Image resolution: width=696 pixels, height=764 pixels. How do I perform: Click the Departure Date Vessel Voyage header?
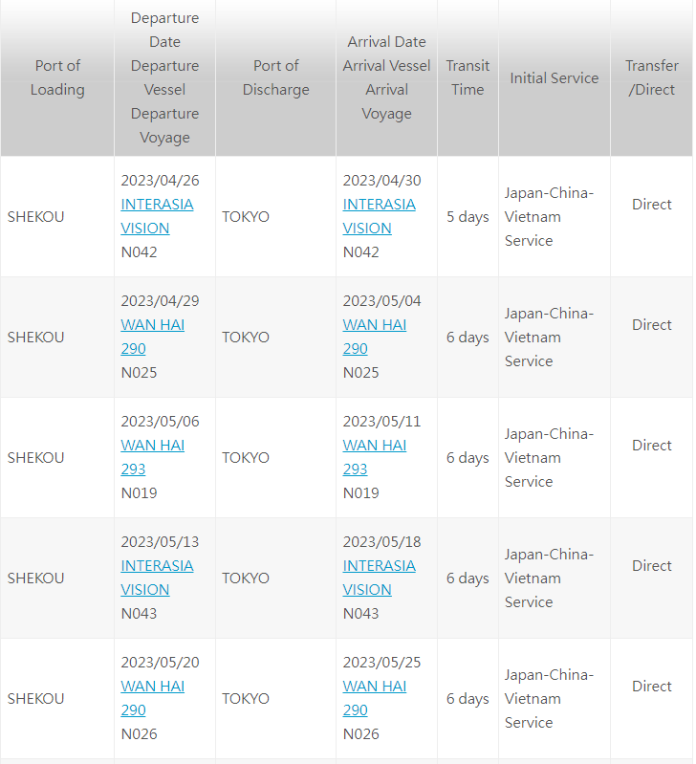coord(164,78)
